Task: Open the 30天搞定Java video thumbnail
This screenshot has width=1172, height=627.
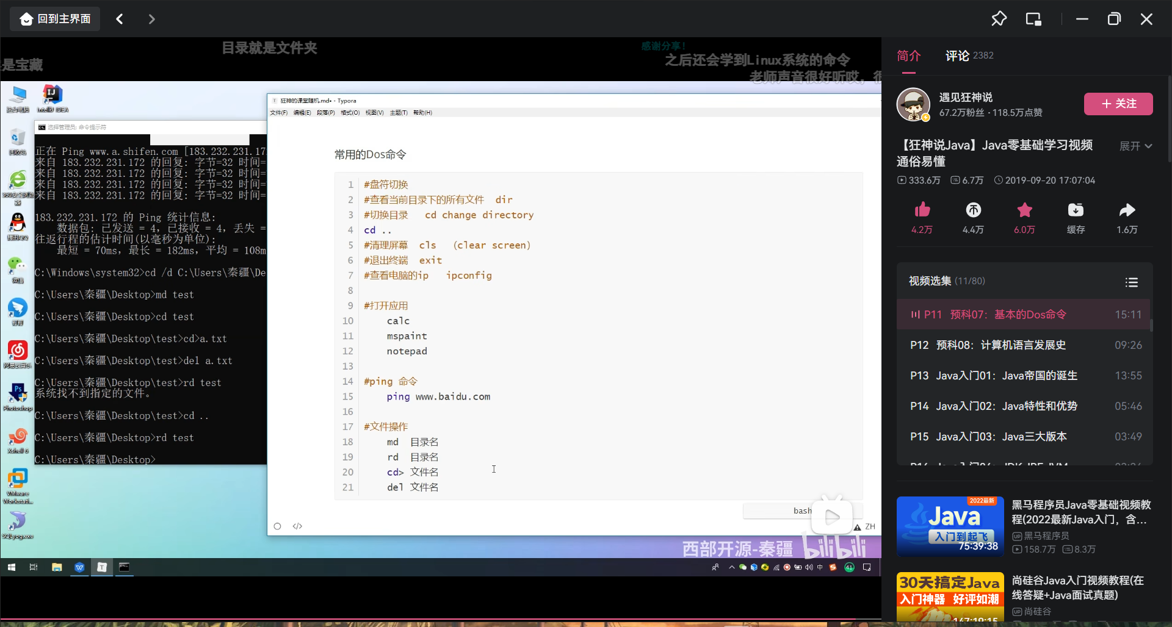Action: pos(950,597)
